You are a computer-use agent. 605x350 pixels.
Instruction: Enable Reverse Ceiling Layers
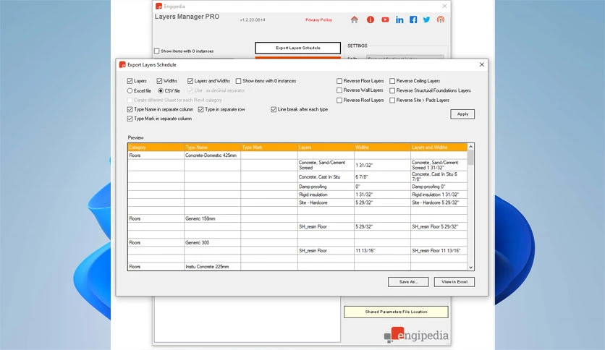tap(392, 81)
